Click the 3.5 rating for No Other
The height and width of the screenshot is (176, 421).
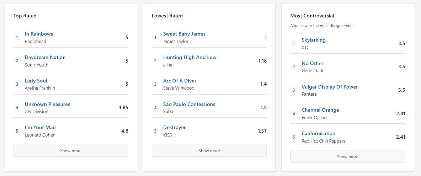[402, 67]
